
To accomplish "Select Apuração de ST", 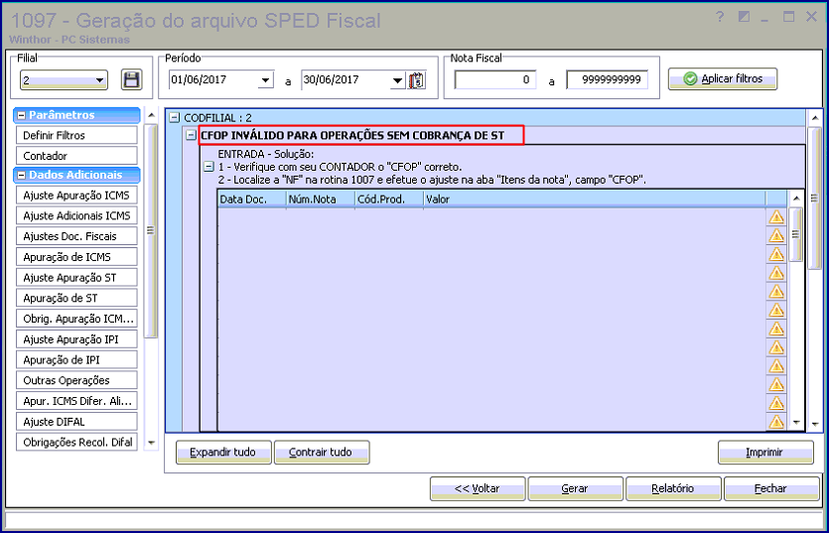I will [76, 298].
